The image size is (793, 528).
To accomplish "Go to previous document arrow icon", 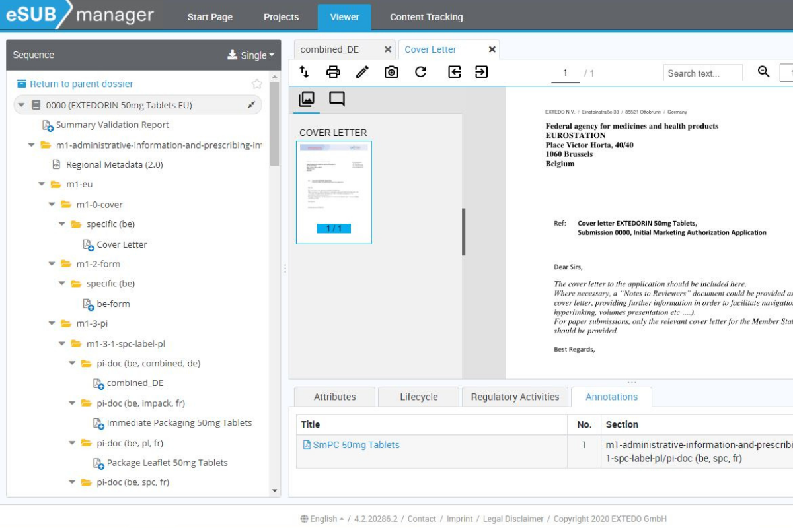I will click(455, 72).
